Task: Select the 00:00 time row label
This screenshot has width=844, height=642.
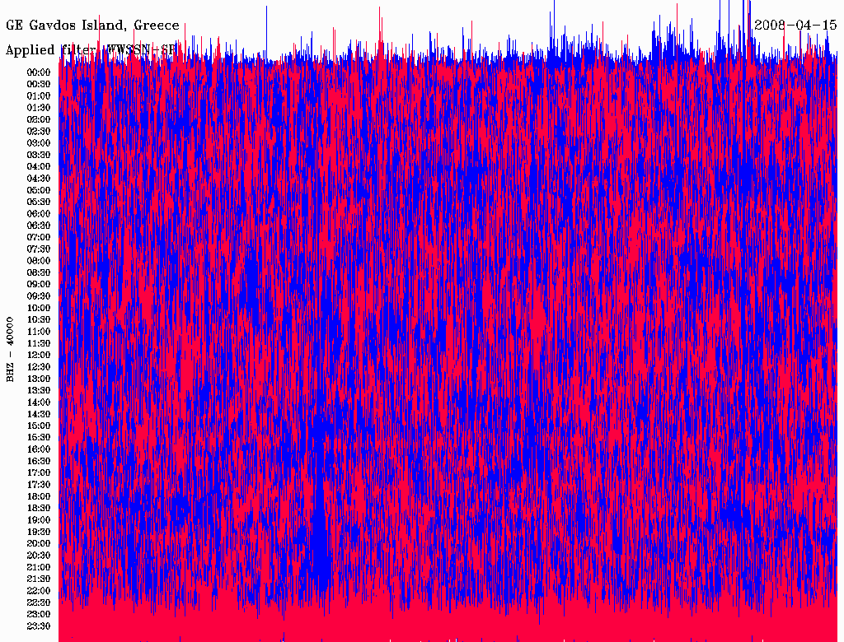Action: point(39,72)
